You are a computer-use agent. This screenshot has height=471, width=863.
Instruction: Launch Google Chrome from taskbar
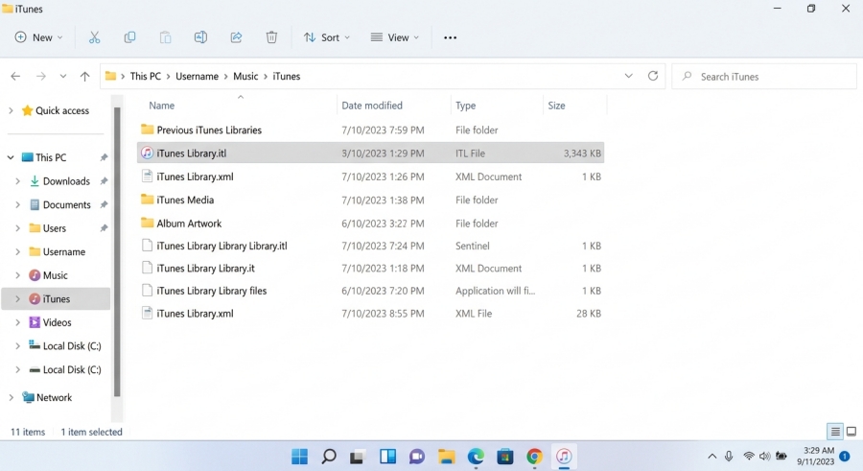click(x=534, y=456)
